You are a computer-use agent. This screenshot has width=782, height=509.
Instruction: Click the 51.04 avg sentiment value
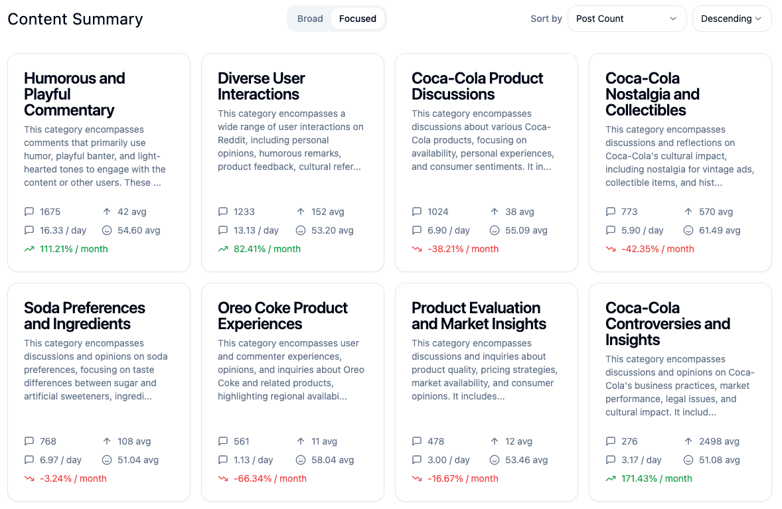pos(138,460)
